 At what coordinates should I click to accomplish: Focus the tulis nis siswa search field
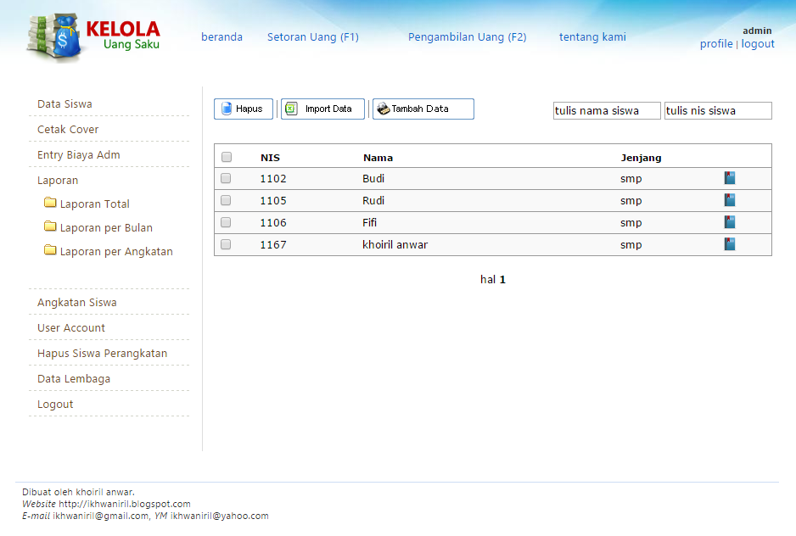tap(718, 110)
